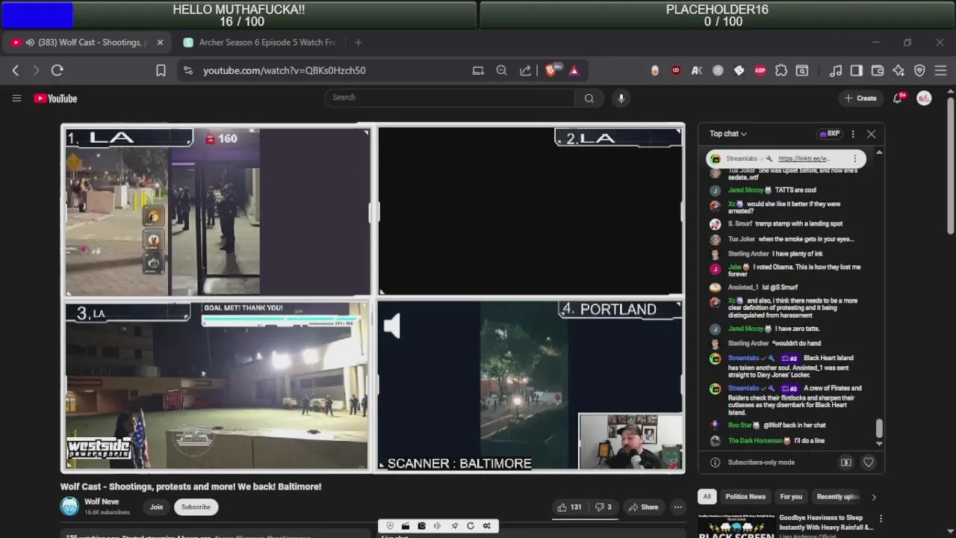Select the Recently uploaded chip
The width and height of the screenshot is (956, 538).
[837, 496]
